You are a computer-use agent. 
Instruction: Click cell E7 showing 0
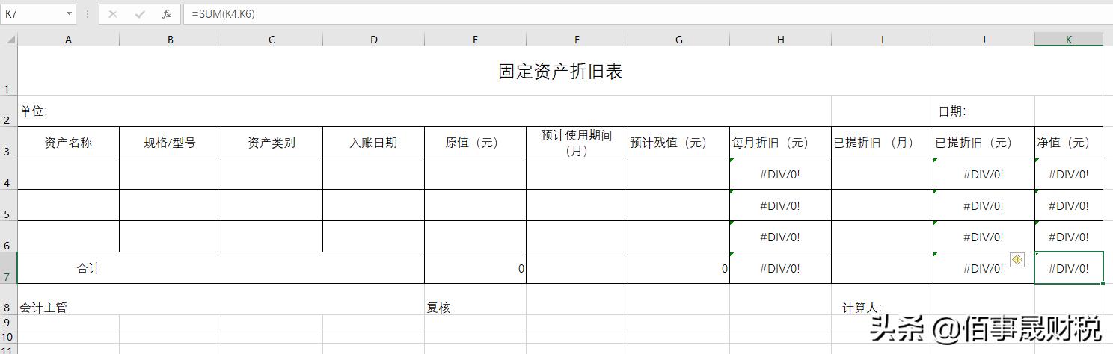(475, 268)
